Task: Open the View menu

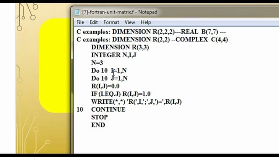Action: coord(130,22)
